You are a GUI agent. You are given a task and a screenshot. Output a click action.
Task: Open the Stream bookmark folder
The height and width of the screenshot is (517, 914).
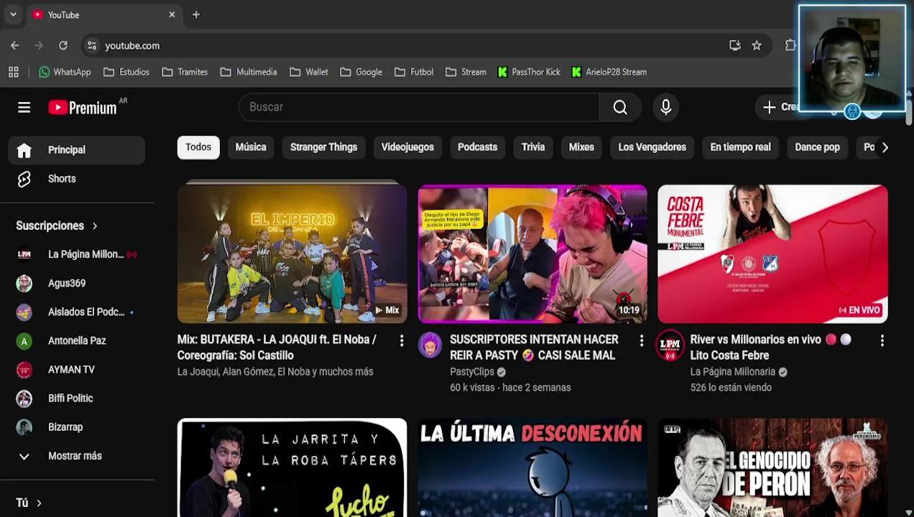pyautogui.click(x=466, y=72)
